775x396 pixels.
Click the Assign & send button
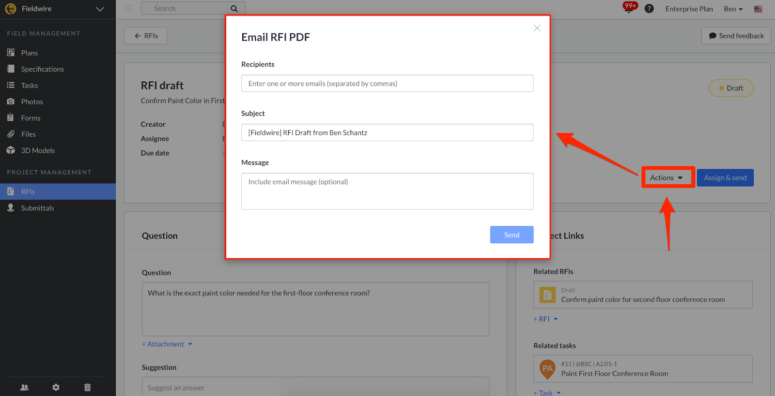pyautogui.click(x=725, y=177)
